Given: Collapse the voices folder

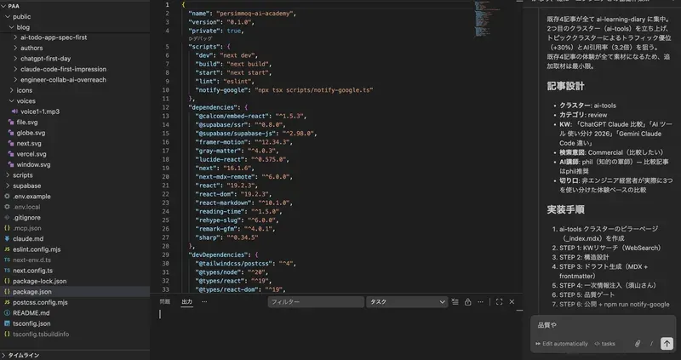Looking at the screenshot, I should point(12,101).
